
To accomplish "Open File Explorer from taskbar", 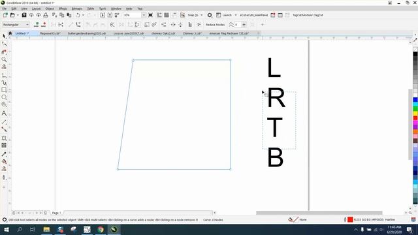I will [46, 229].
